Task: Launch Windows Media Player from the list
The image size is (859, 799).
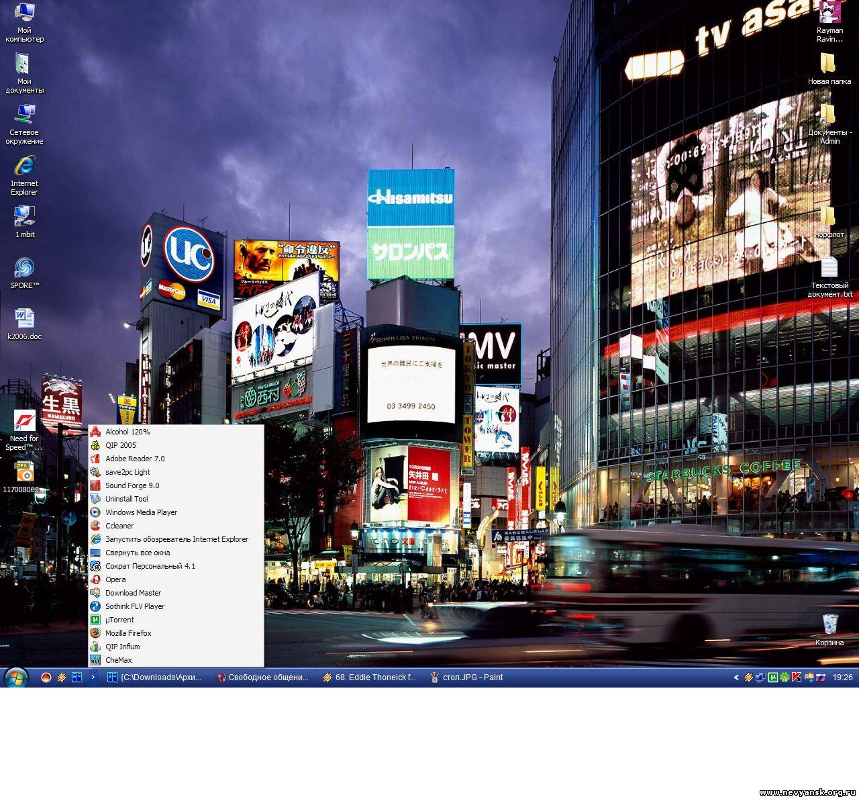Action: [x=176, y=512]
